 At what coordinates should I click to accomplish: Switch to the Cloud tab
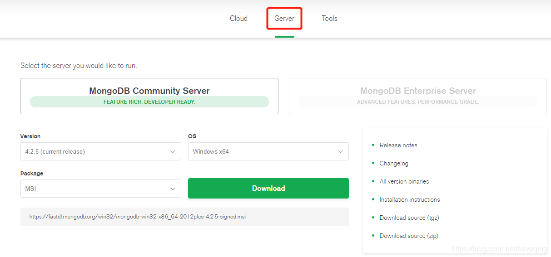tap(238, 19)
